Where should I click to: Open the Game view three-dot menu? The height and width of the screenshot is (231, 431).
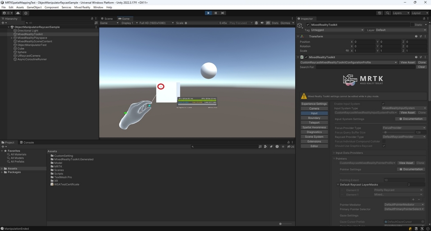point(293,19)
